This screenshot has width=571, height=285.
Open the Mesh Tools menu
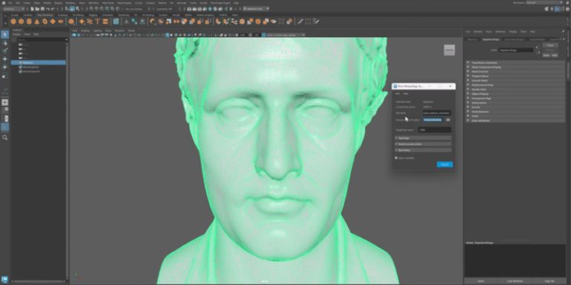pyautogui.click(x=108, y=2)
